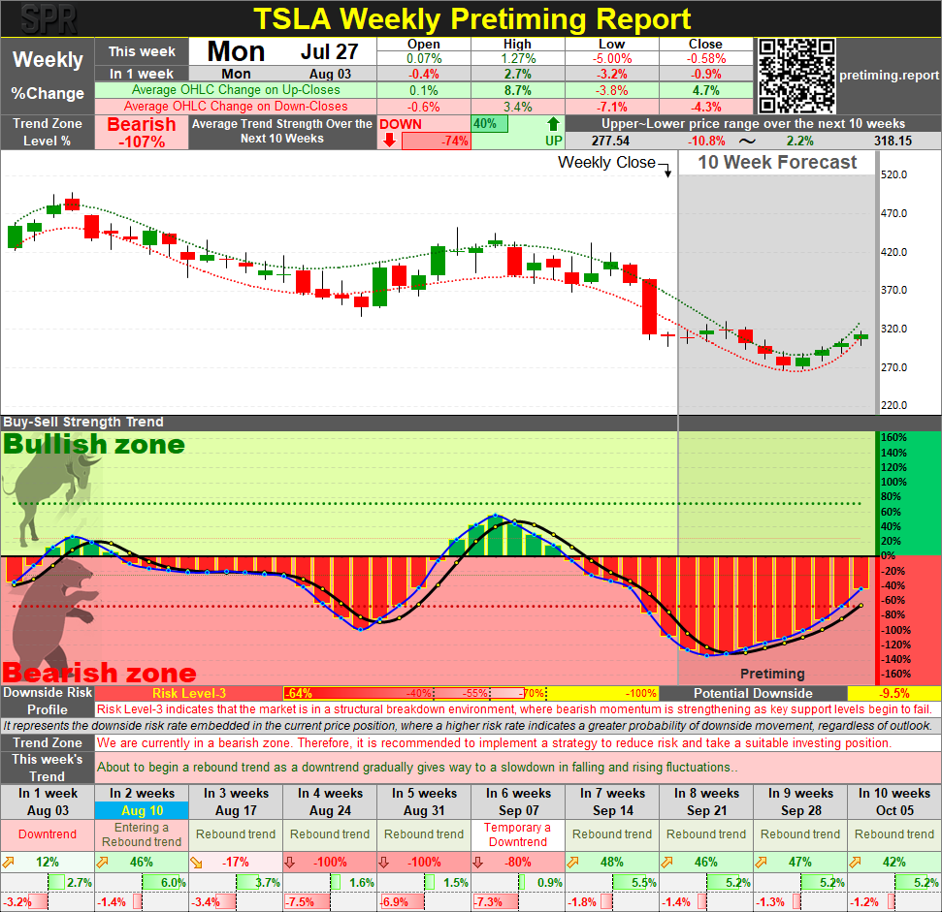Click the down arrow beside -100% for Aug 24
Screen dimensions: 942x912
[x=289, y=863]
